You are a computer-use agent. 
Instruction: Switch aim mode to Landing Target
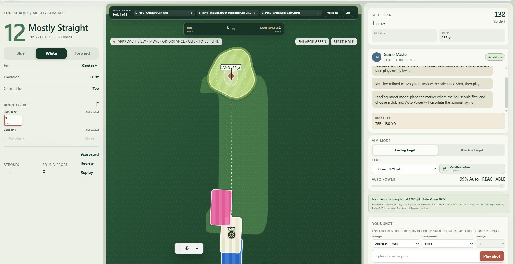(x=405, y=150)
